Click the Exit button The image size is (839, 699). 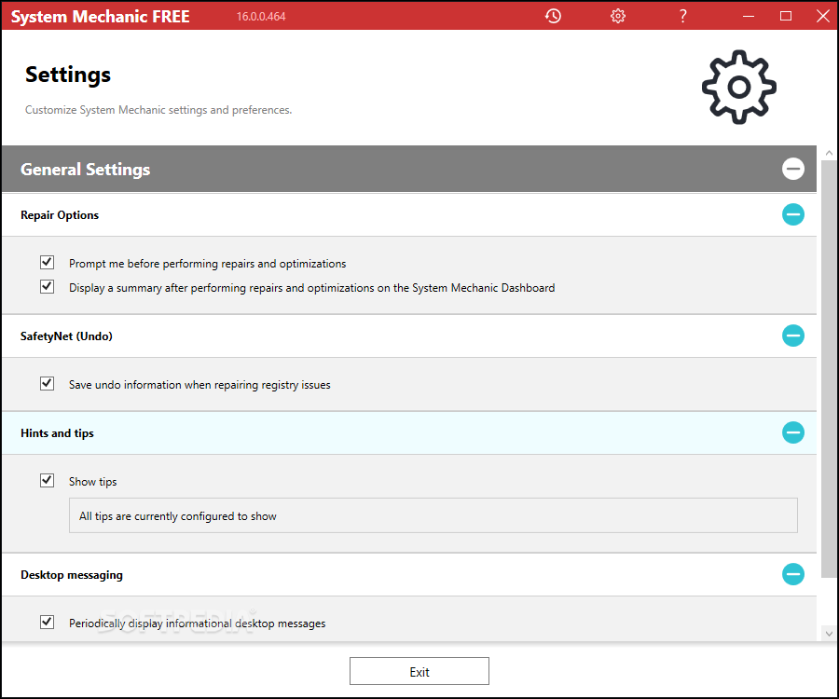419,671
